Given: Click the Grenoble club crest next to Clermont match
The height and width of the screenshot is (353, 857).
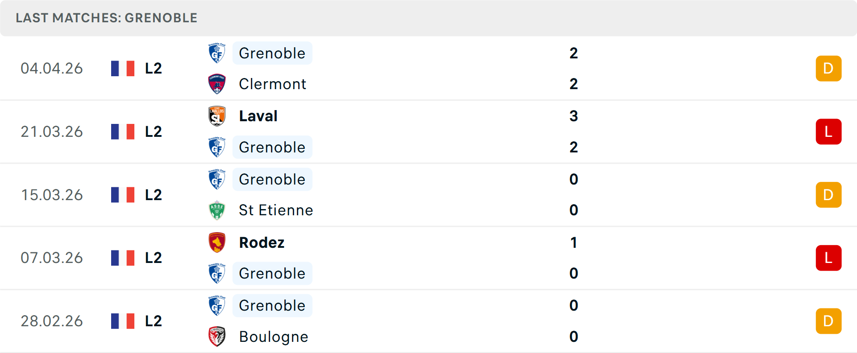Looking at the screenshot, I should [x=217, y=53].
